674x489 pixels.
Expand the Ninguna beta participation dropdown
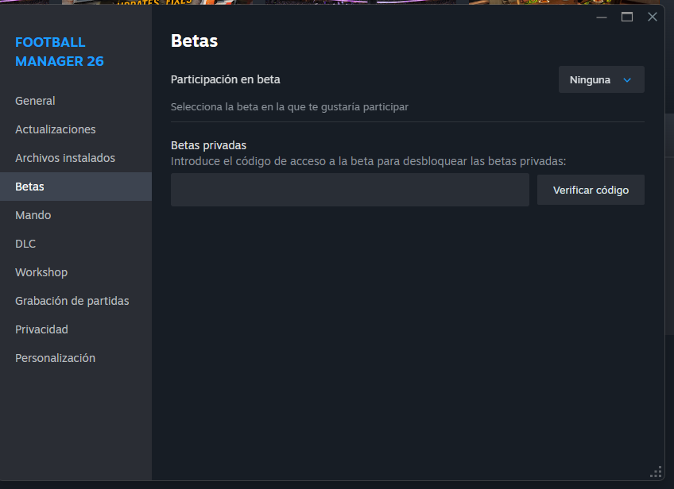pos(601,79)
